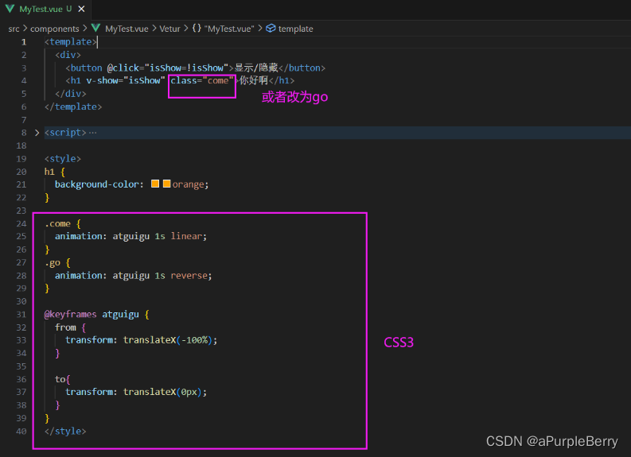Screen dimensions: 631x457
Task: Click the template cube breadcrumb icon
Action: [271, 28]
